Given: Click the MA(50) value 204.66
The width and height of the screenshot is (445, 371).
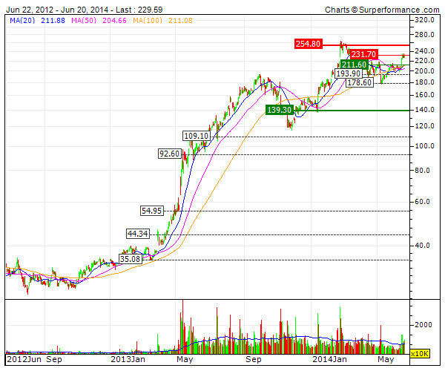Looking at the screenshot, I should point(114,21).
